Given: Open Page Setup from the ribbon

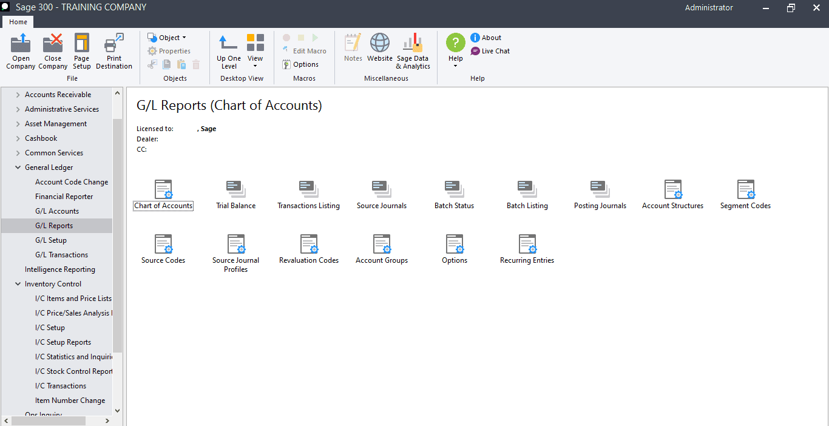Looking at the screenshot, I should (x=81, y=52).
